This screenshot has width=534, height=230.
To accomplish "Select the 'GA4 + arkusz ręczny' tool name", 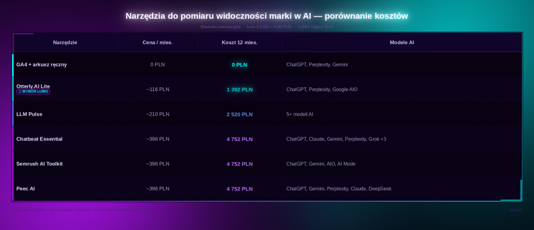I will (42, 65).
